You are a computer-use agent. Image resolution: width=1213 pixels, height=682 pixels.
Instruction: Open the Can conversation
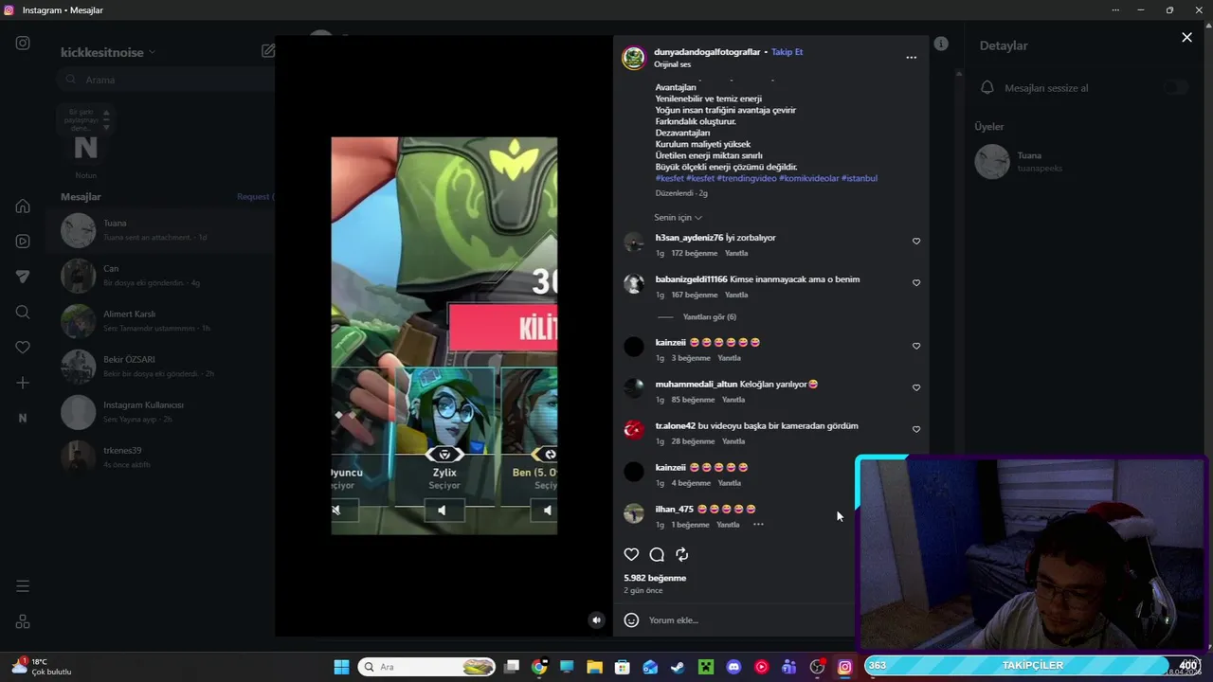161,276
